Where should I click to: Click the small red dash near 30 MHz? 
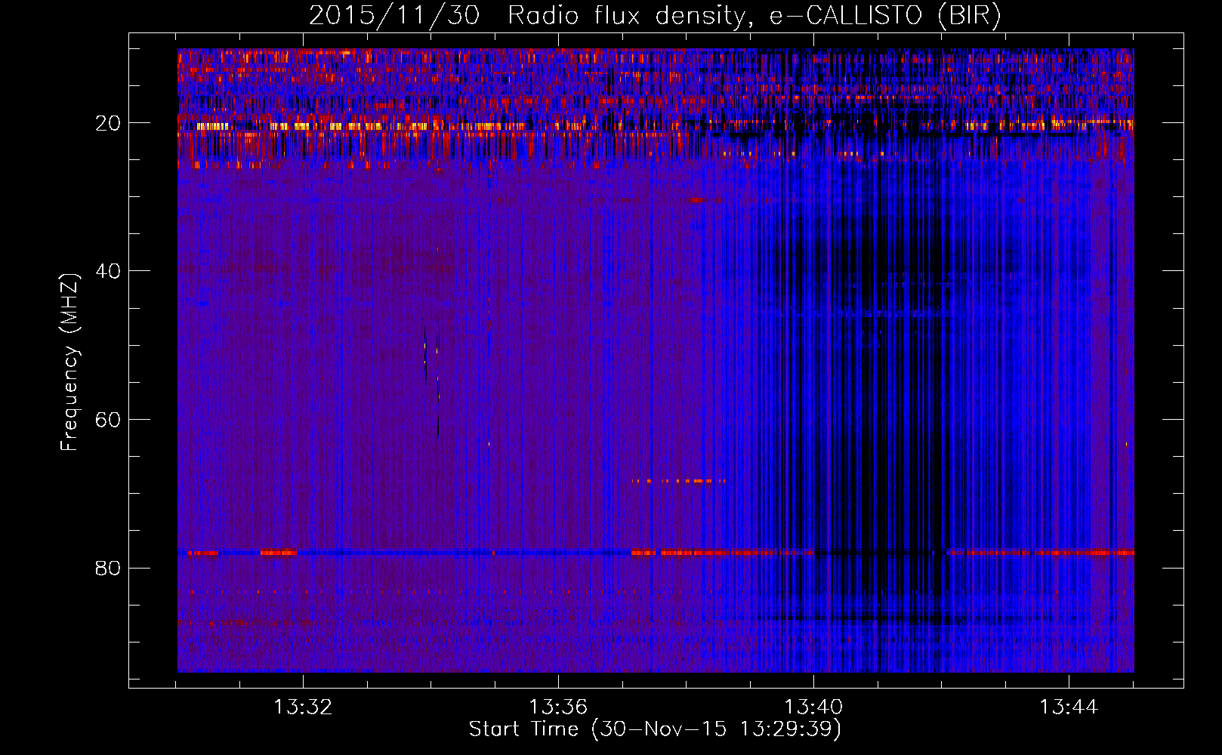(697, 200)
